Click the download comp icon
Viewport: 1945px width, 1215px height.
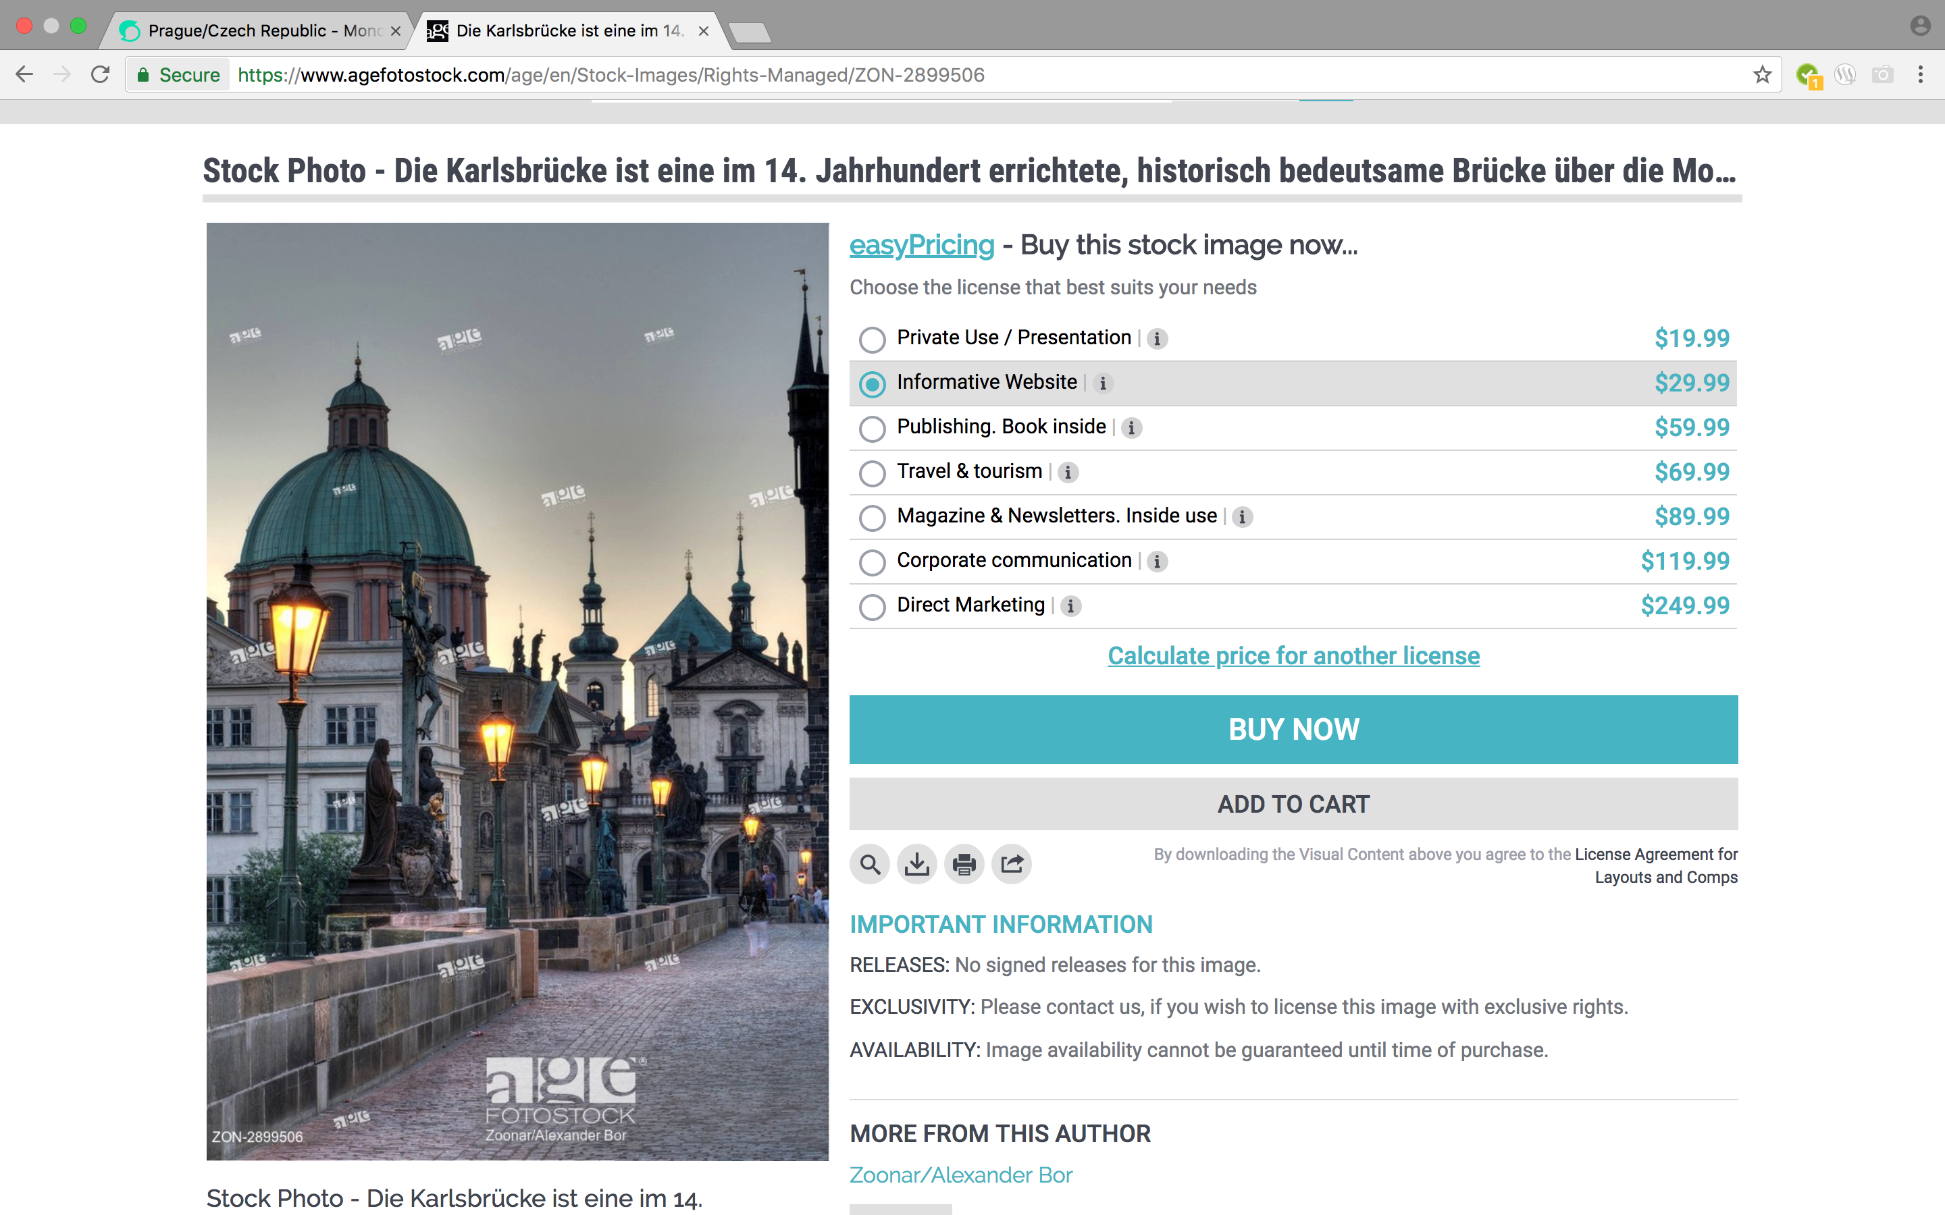pos(916,865)
